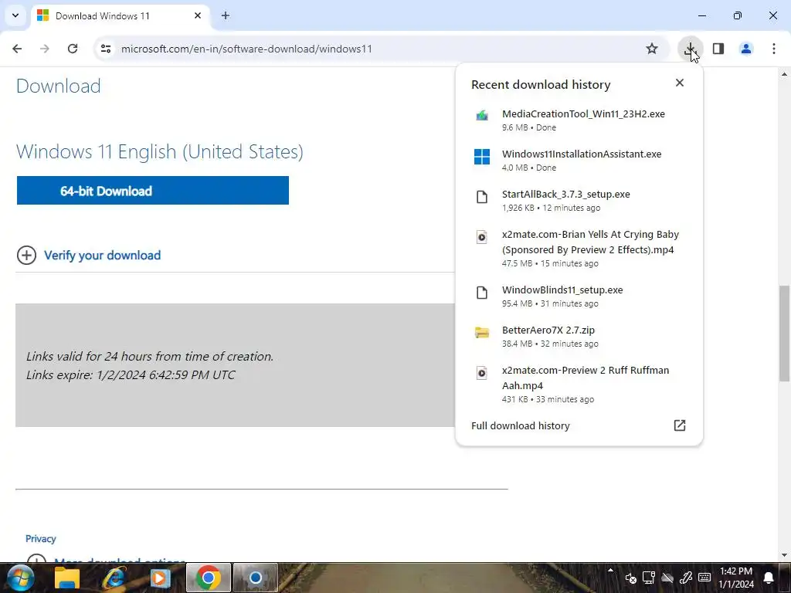This screenshot has height=593, width=791.
Task: Expand Verify your download plus icon
Action: pyautogui.click(x=26, y=255)
